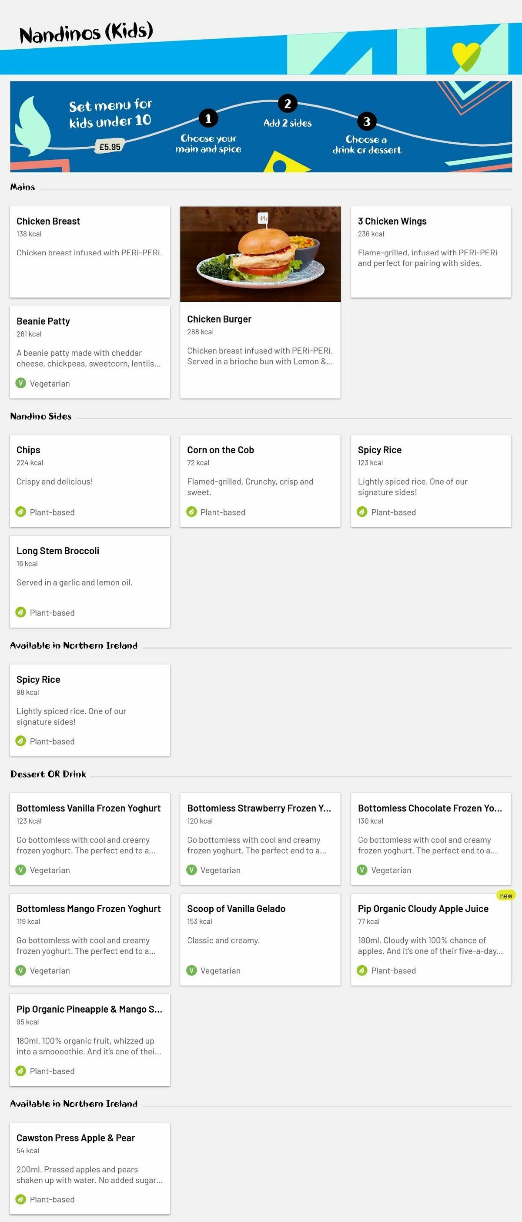Viewport: 522px width, 1222px height.
Task: Choose the 3 Chicken Wings title
Action: (392, 221)
